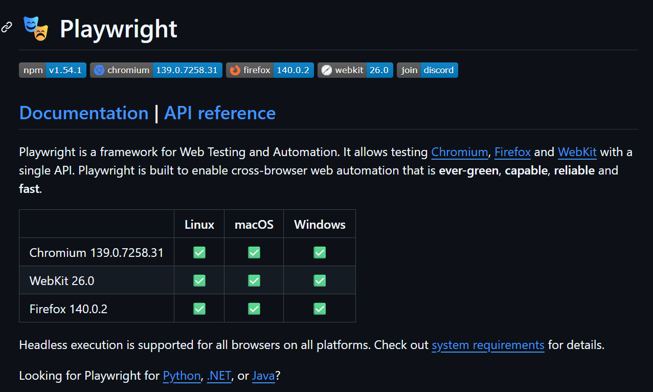Follow the Chromium link in the description
This screenshot has width=653, height=392.
[459, 152]
